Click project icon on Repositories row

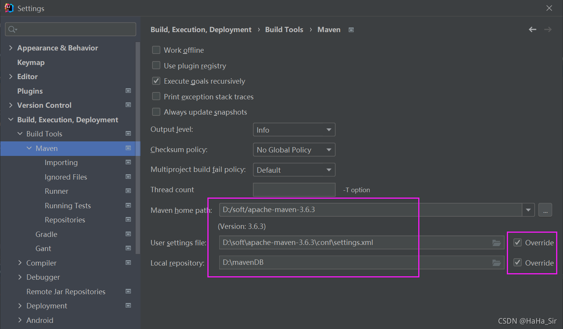click(x=128, y=219)
